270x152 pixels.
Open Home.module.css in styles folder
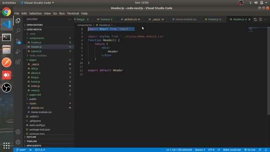click(x=49, y=112)
